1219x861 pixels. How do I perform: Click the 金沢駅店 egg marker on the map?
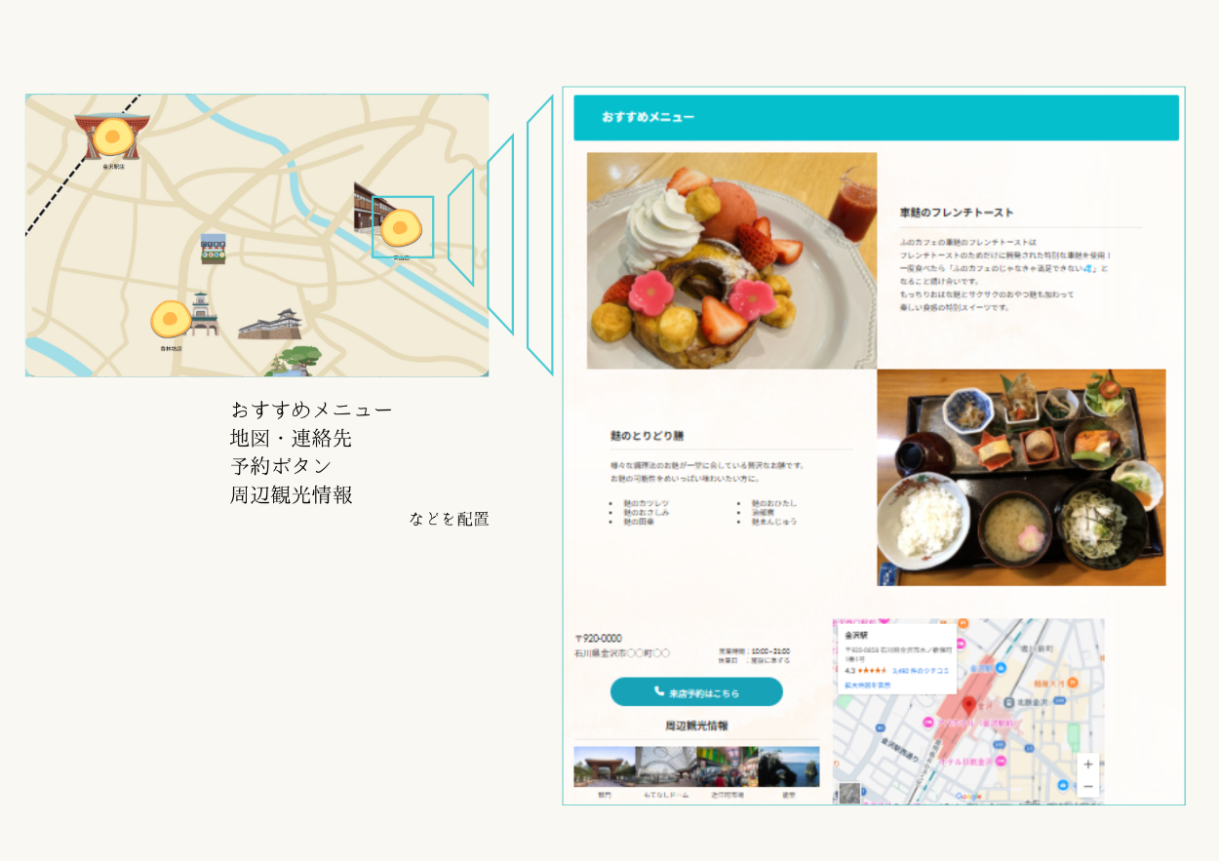click(x=113, y=136)
